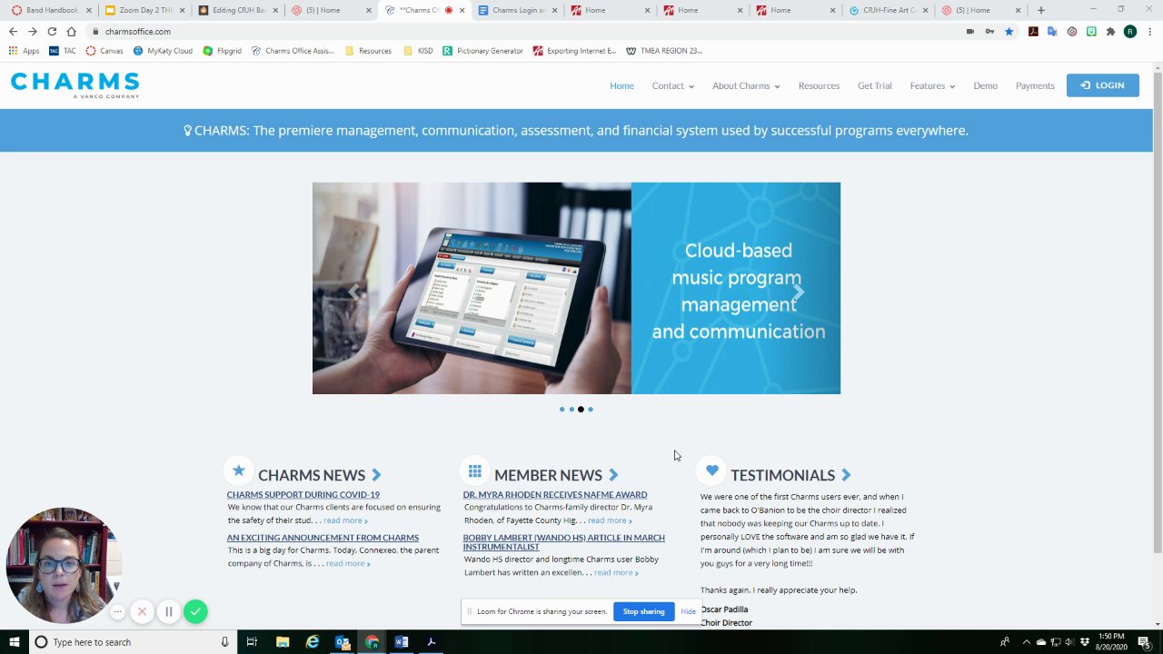Open Dr. Myra Rhoden NAfME Award article
The width and height of the screenshot is (1163, 654).
tap(555, 495)
